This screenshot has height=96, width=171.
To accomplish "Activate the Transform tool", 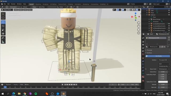I will (x=3, y=34).
